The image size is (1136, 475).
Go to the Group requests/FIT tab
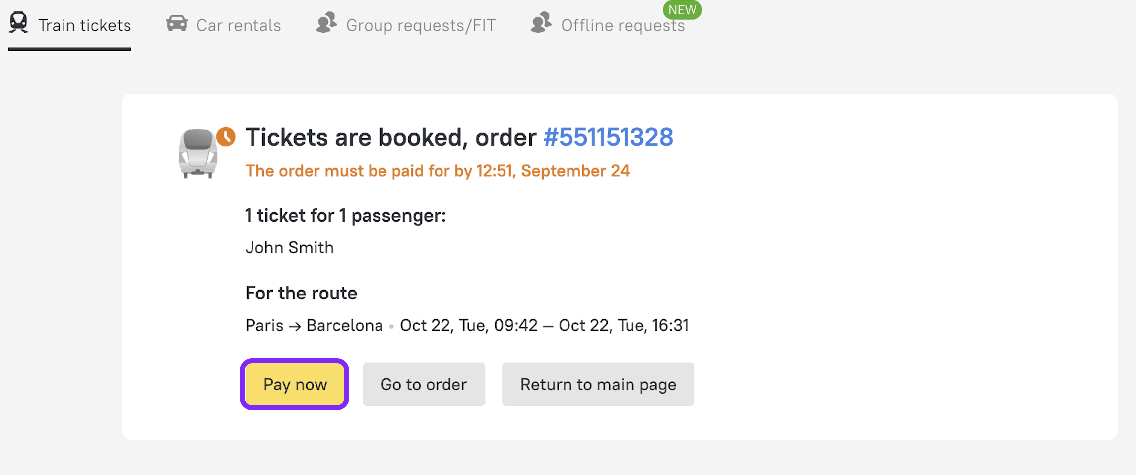[421, 25]
